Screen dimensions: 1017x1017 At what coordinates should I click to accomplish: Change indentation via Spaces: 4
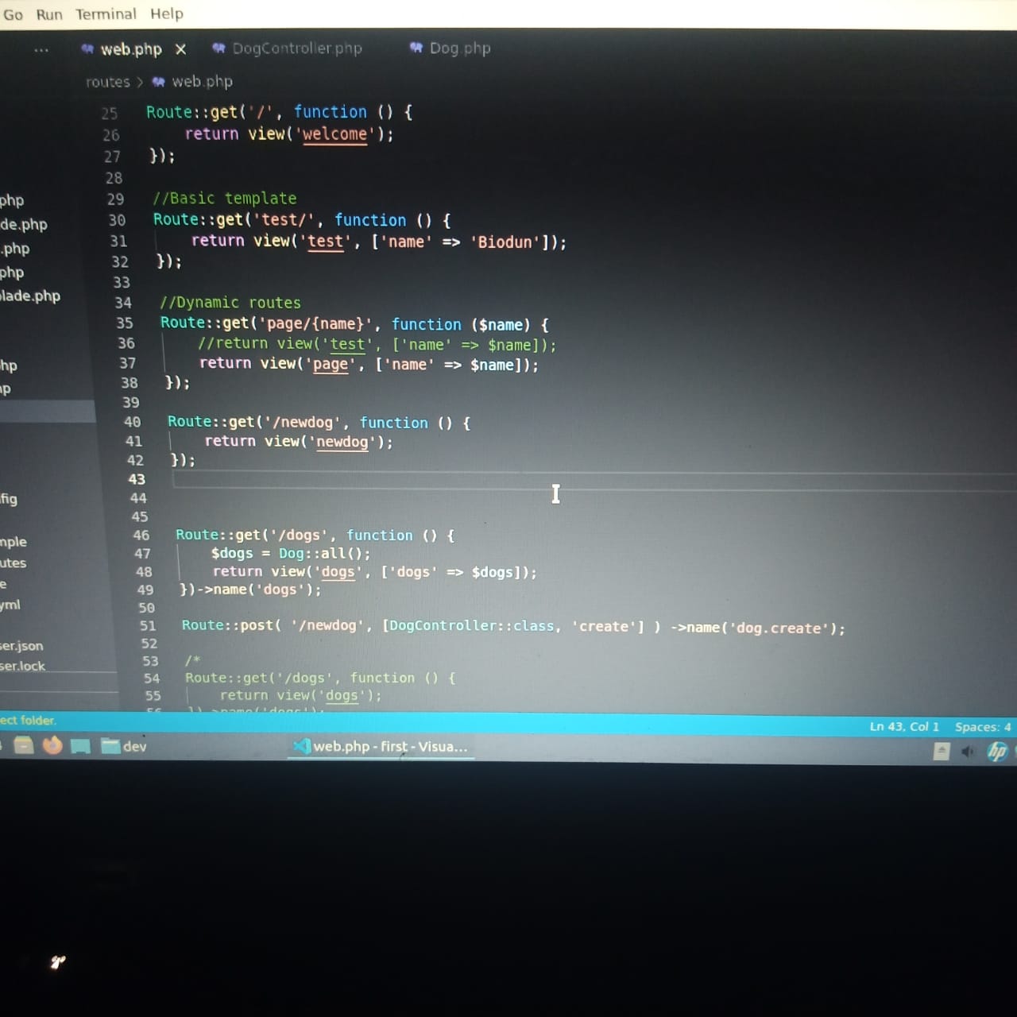(982, 726)
